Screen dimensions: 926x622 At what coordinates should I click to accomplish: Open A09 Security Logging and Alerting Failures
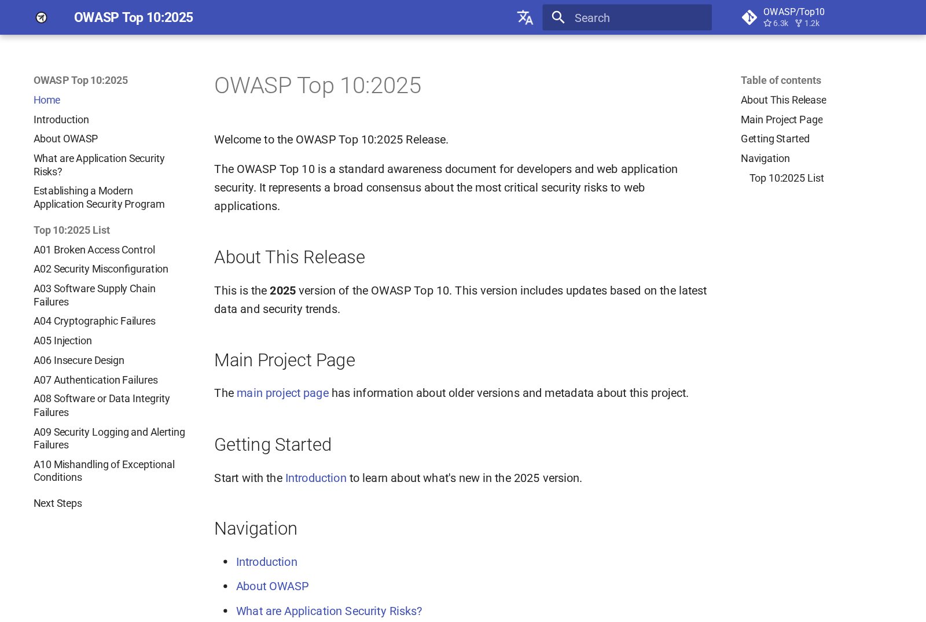(x=109, y=439)
